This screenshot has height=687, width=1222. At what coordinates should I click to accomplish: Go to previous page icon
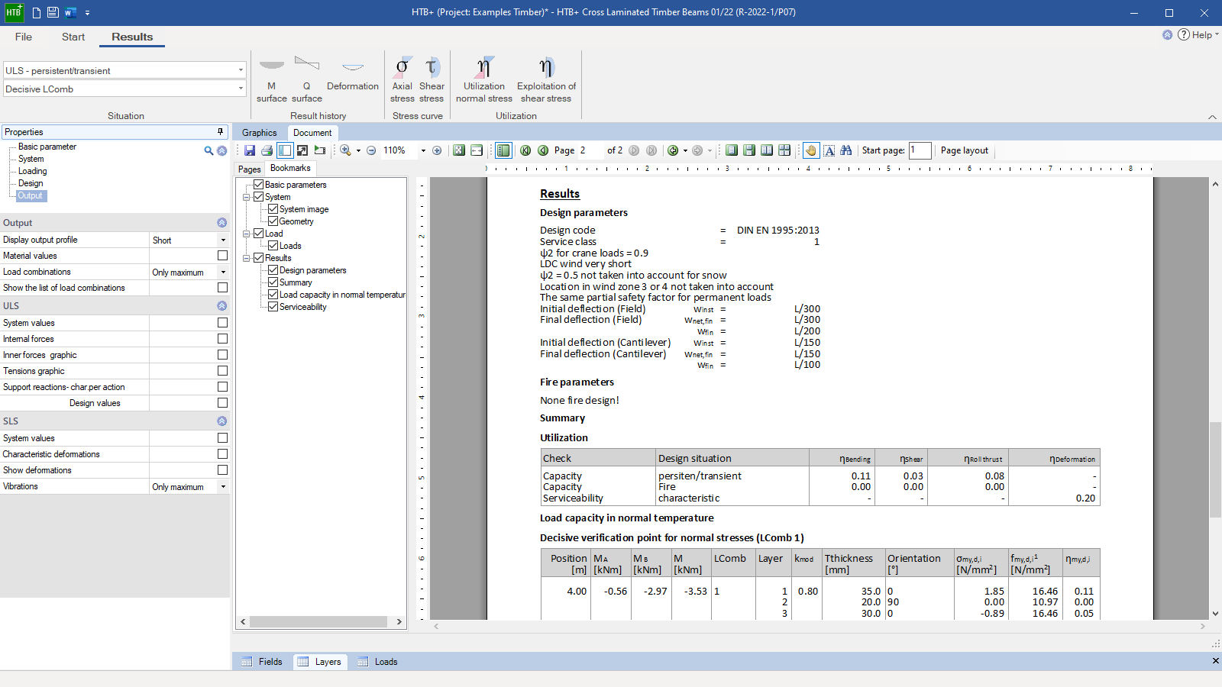pyautogui.click(x=543, y=150)
